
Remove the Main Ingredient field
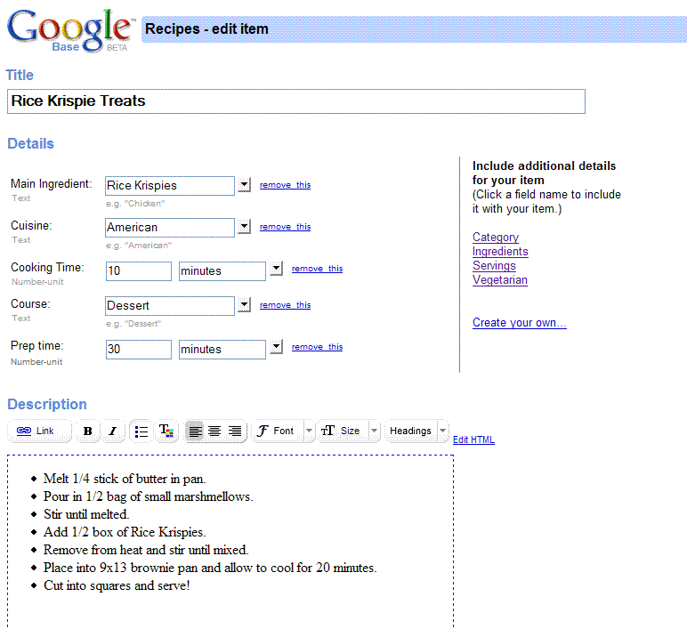pos(286,185)
